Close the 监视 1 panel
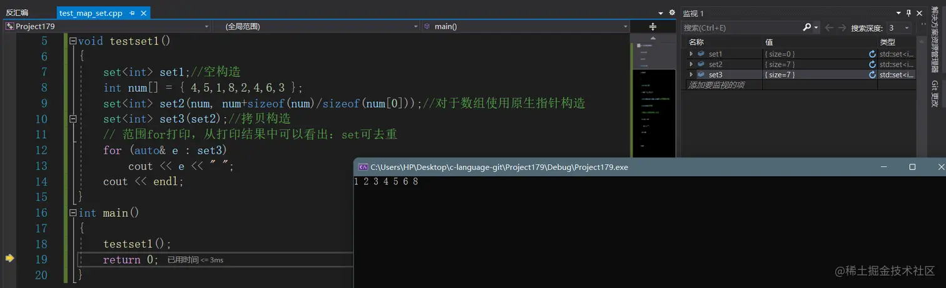The height and width of the screenshot is (288, 946). pyautogui.click(x=920, y=13)
